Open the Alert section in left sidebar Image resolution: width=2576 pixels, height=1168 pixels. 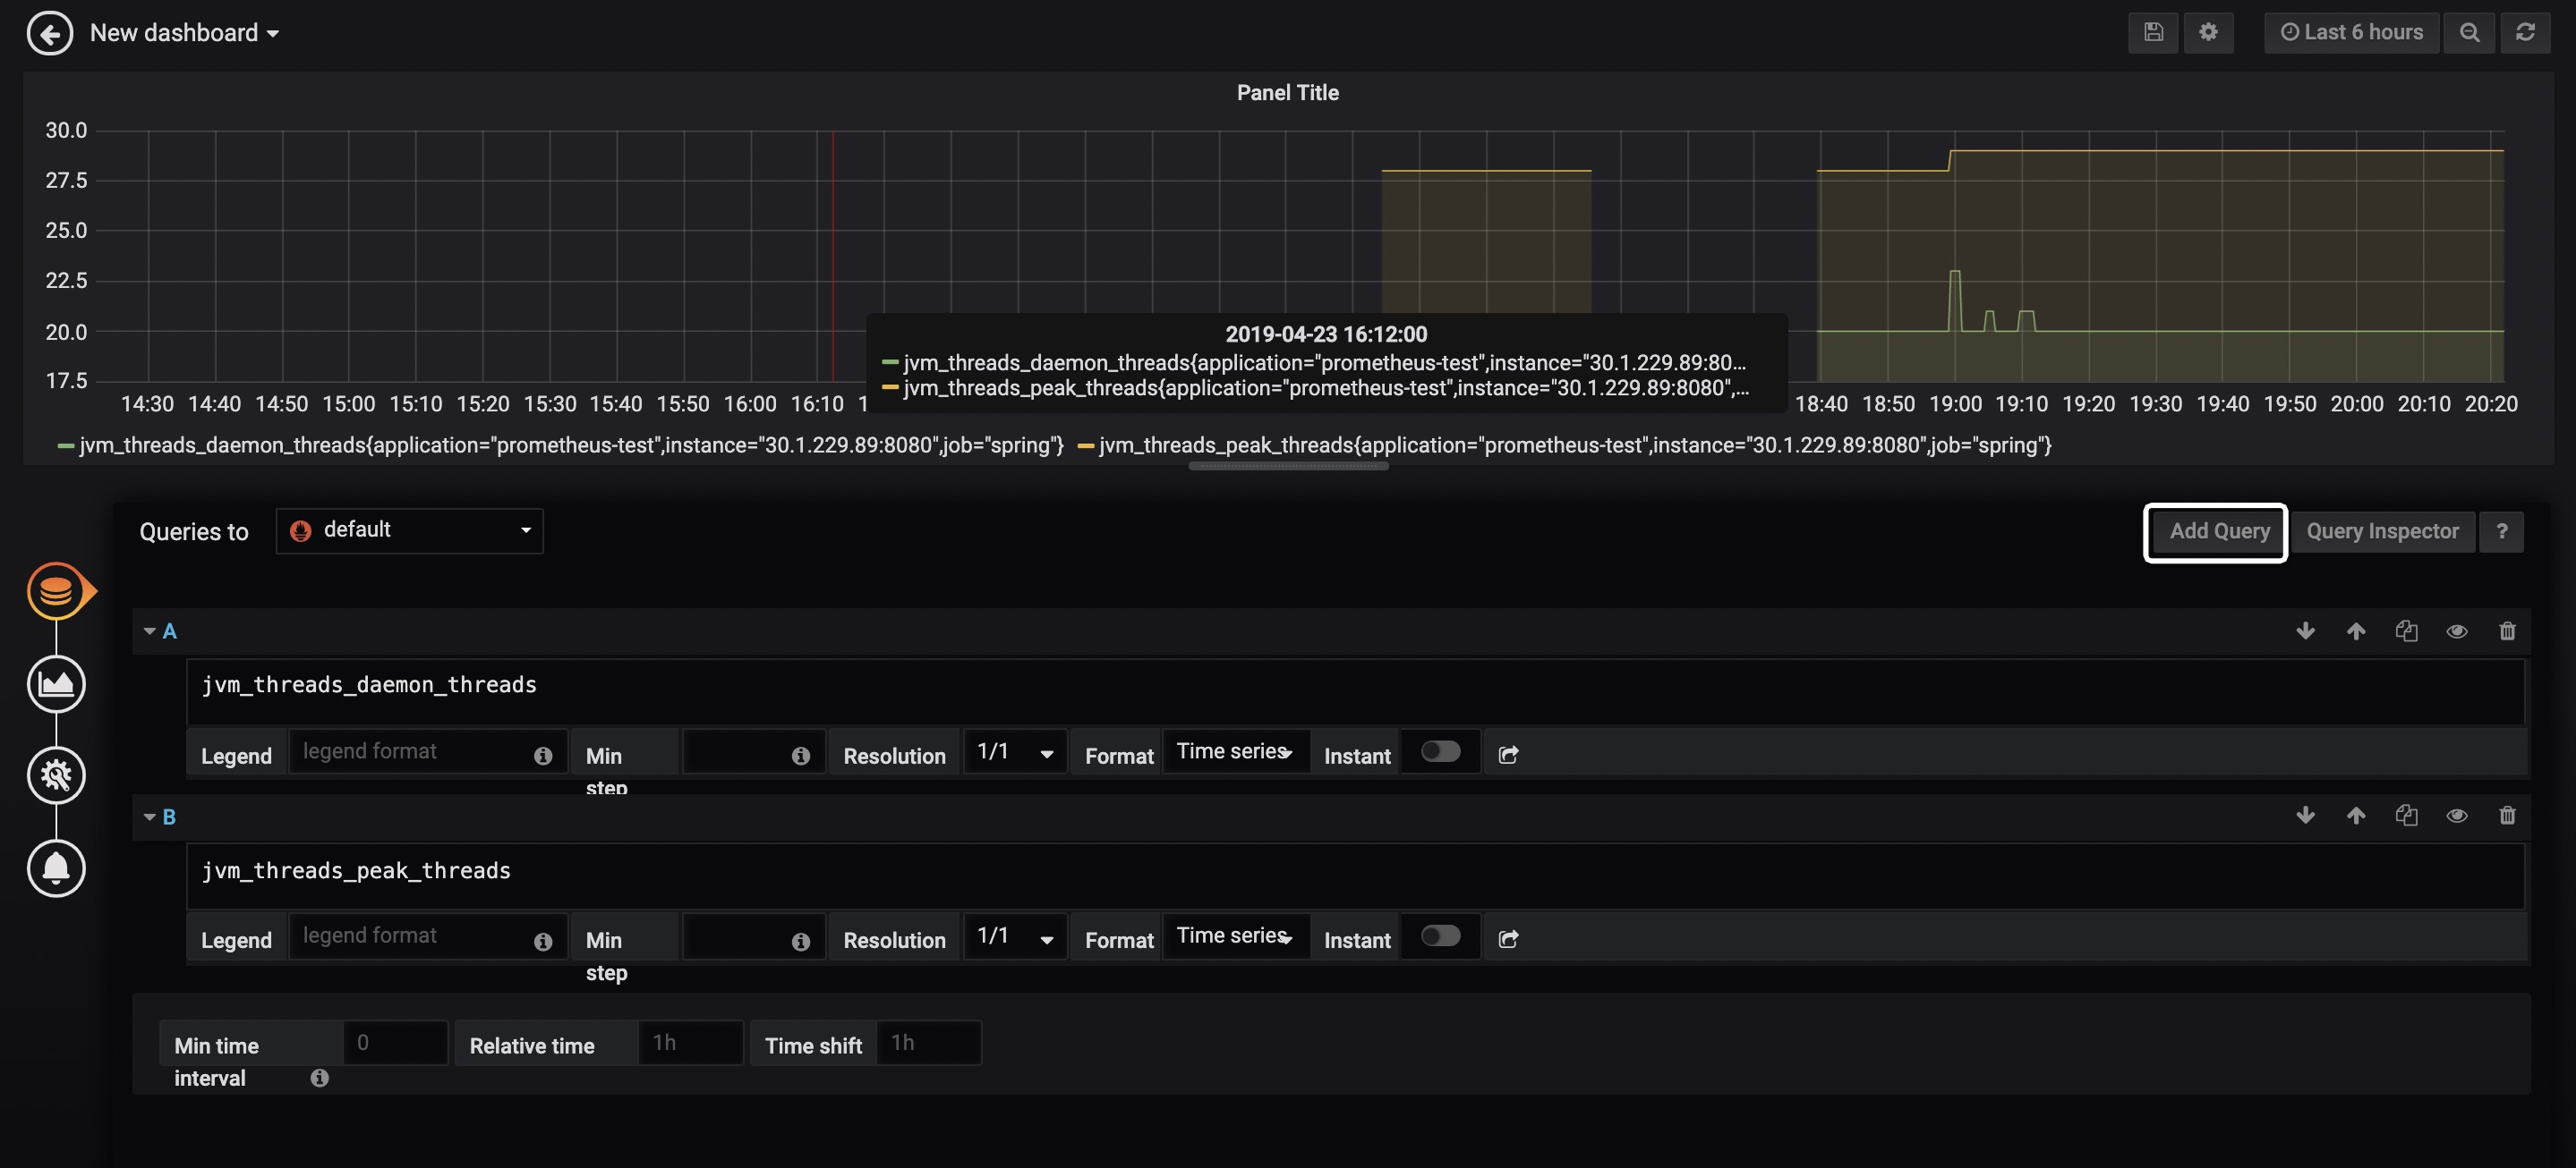(57, 868)
